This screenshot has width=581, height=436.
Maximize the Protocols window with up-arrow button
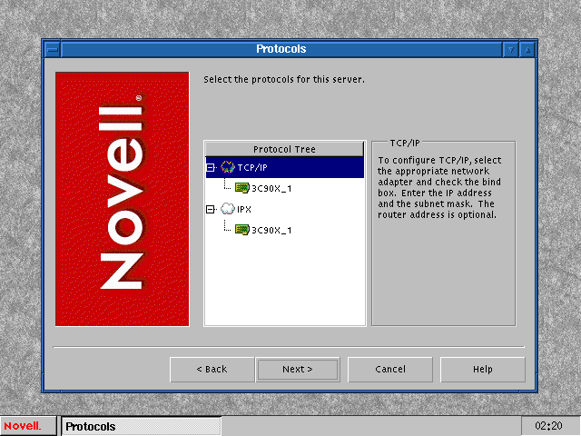click(x=527, y=49)
